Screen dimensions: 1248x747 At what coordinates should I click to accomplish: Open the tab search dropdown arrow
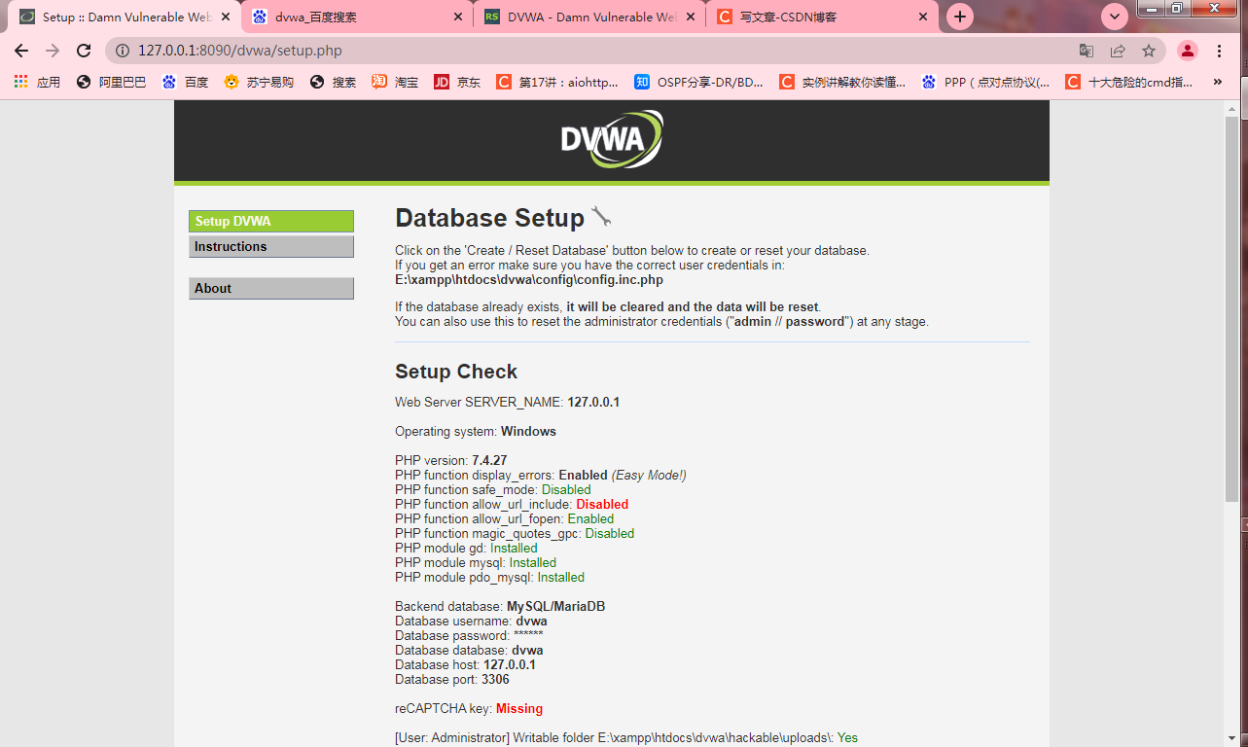click(x=1114, y=16)
